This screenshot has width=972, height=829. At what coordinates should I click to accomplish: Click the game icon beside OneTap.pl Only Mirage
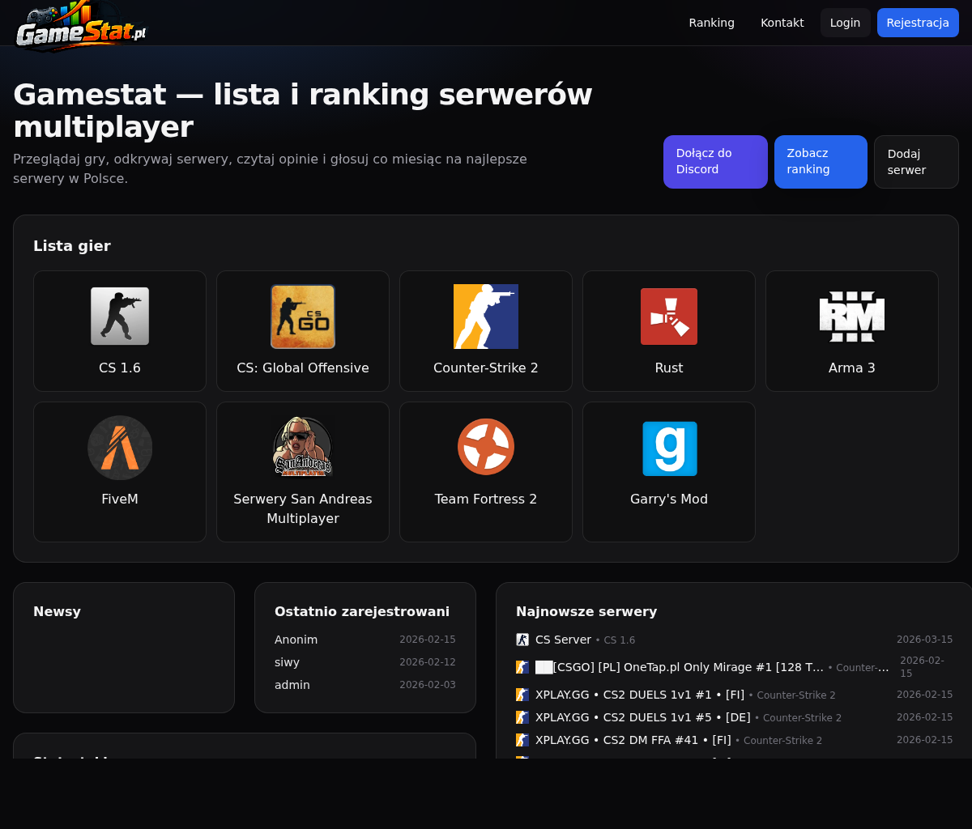point(522,667)
